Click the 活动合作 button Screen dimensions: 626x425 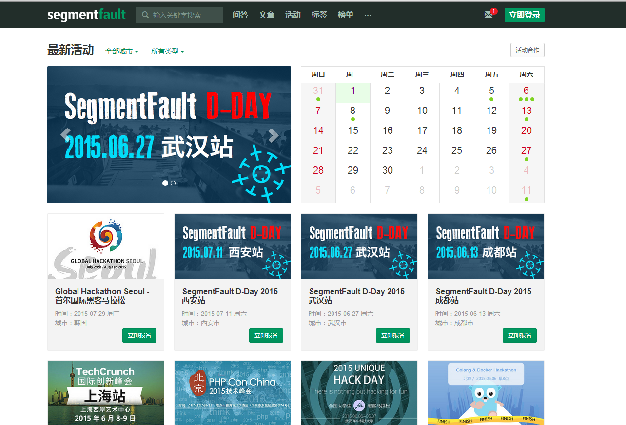[x=528, y=50]
